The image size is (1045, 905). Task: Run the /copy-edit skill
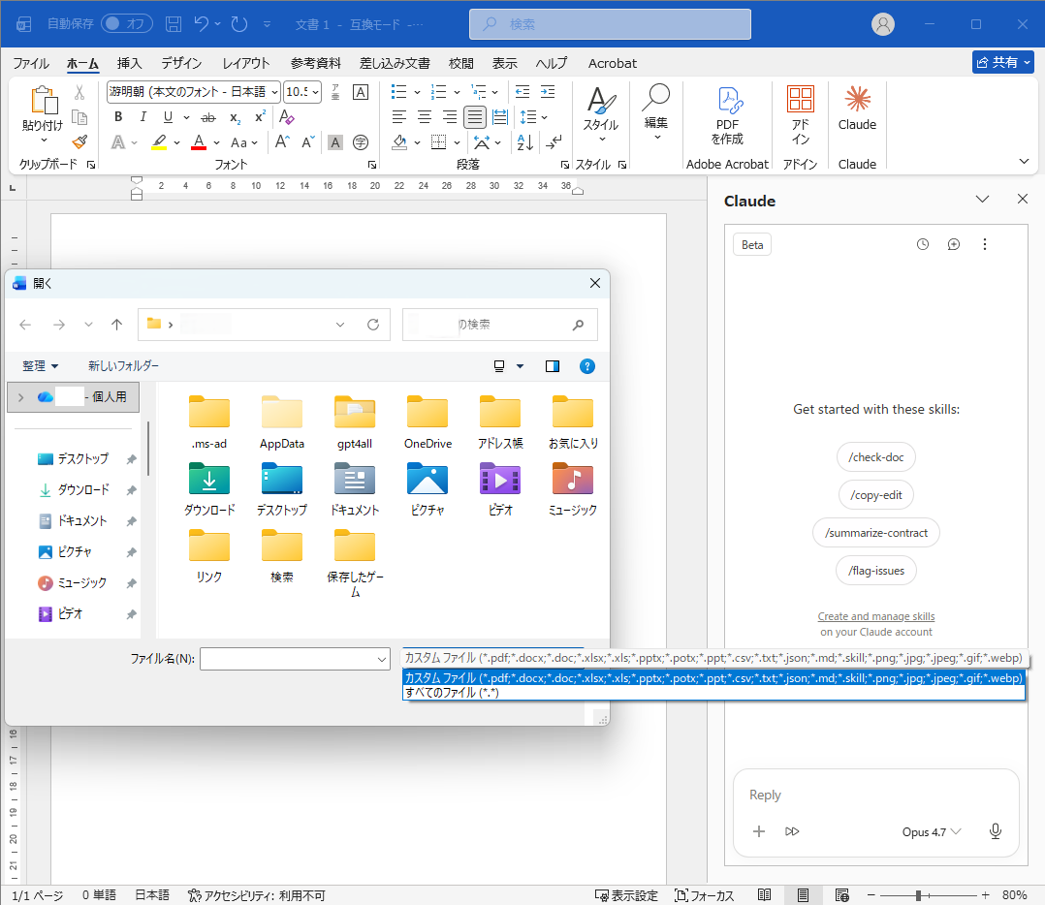tap(875, 495)
